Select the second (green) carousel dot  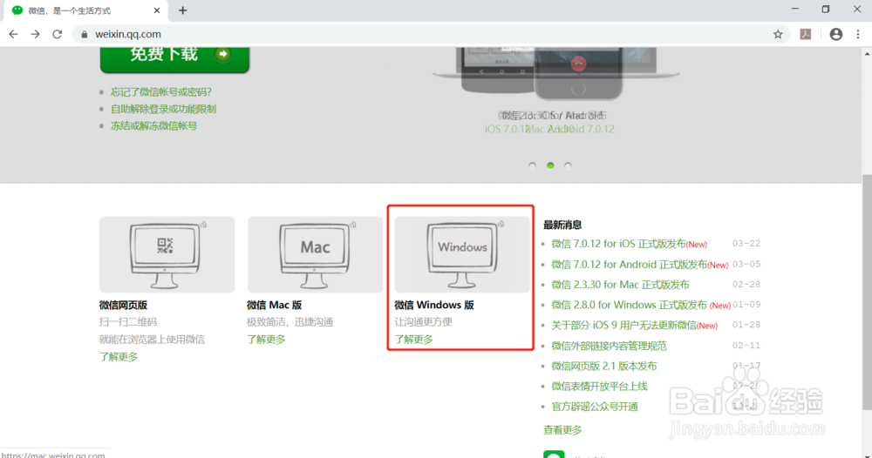coord(550,165)
